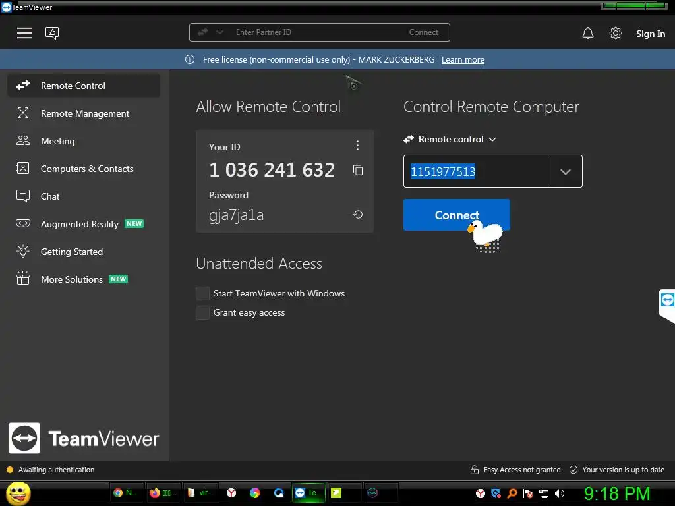
Task: Open the network tray icon
Action: (x=544, y=493)
